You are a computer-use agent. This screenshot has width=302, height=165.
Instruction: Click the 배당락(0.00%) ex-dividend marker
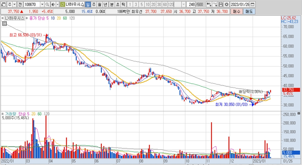coord(250,91)
